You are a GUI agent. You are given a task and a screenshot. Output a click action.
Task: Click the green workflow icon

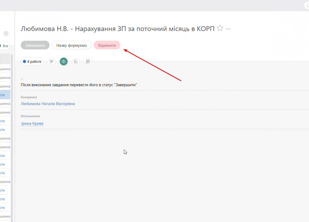pyautogui.click(x=64, y=62)
